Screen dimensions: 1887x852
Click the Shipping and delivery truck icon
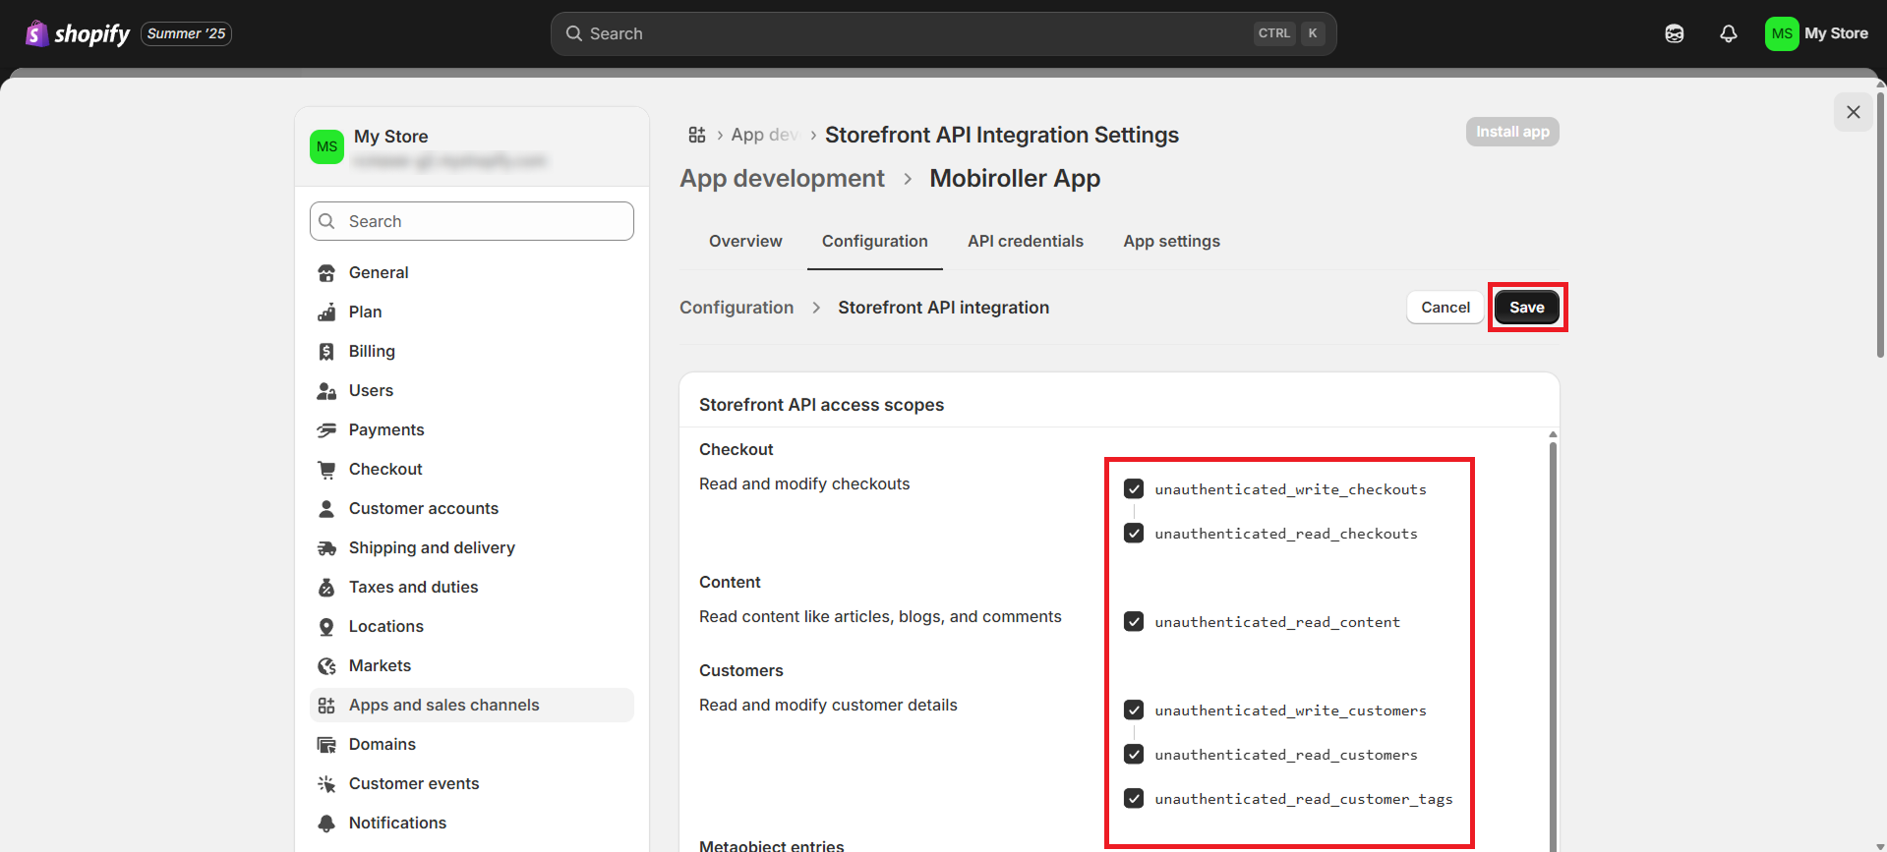point(326,548)
